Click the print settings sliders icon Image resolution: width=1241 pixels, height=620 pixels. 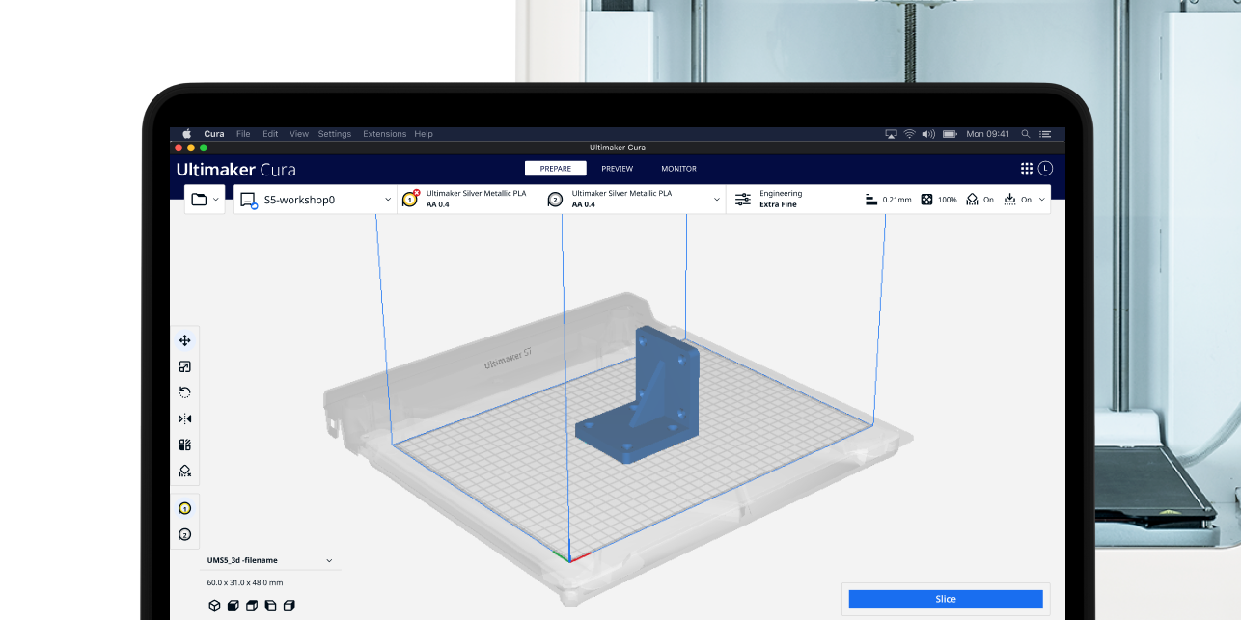point(743,200)
